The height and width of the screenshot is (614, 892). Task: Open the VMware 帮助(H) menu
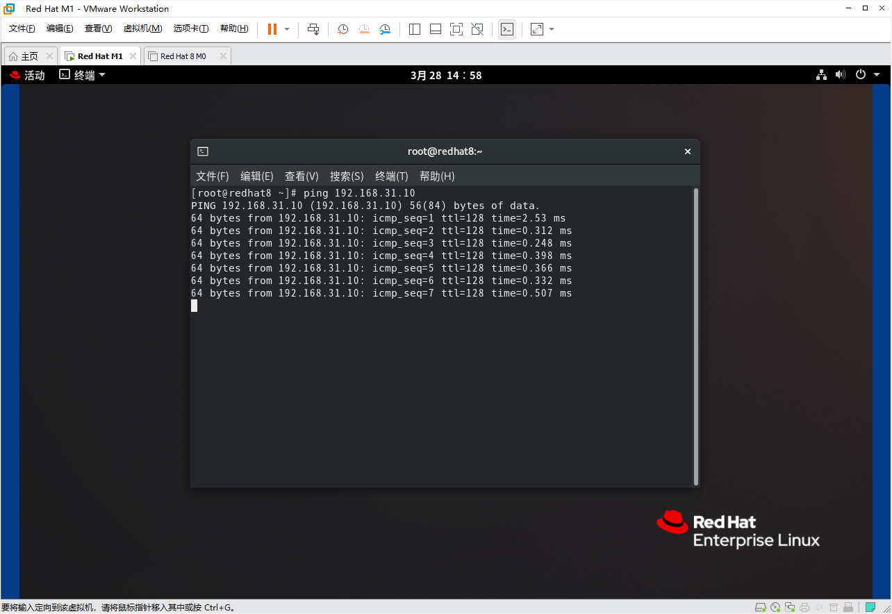(234, 28)
